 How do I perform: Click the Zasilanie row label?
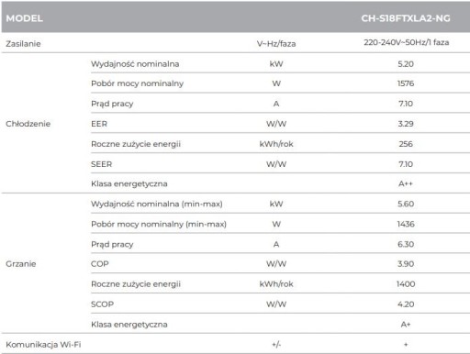23,44
